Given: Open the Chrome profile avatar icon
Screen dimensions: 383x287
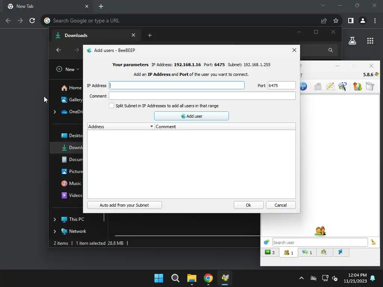Looking at the screenshot, I should 363,21.
